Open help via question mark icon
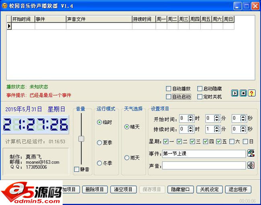 [251, 93]
